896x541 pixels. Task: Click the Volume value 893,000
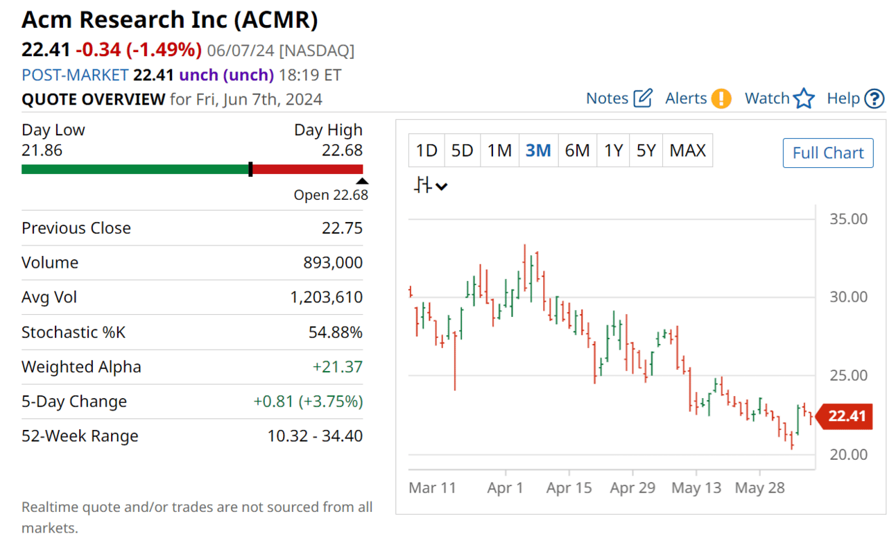coord(333,263)
